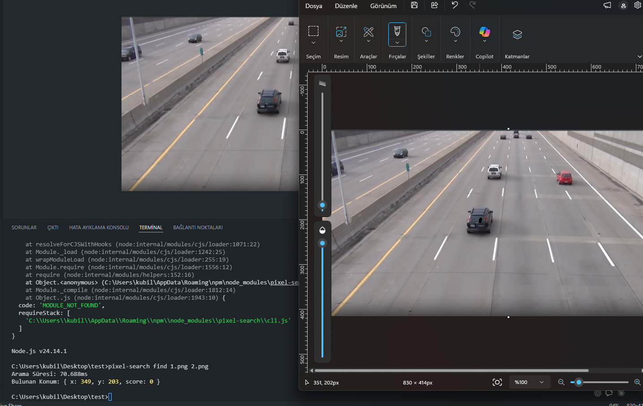The image size is (643, 406).
Task: Click the 'at resolveForCJSWithHooks' stack trace line
Action: [x=143, y=244]
